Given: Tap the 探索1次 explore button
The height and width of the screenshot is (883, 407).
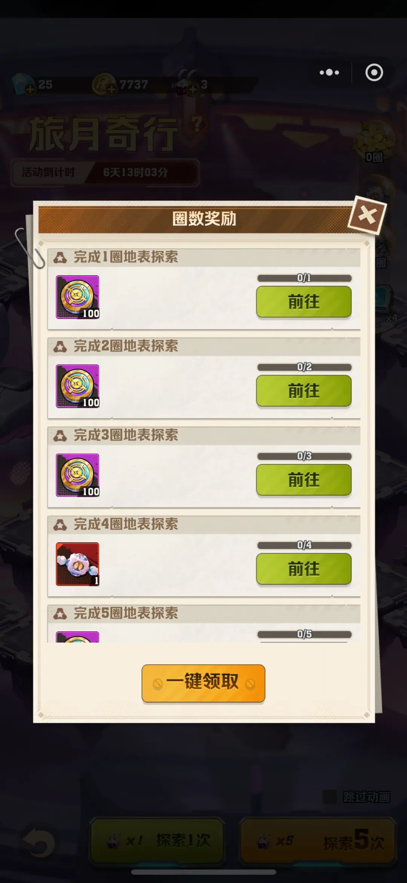Looking at the screenshot, I should point(157,840).
